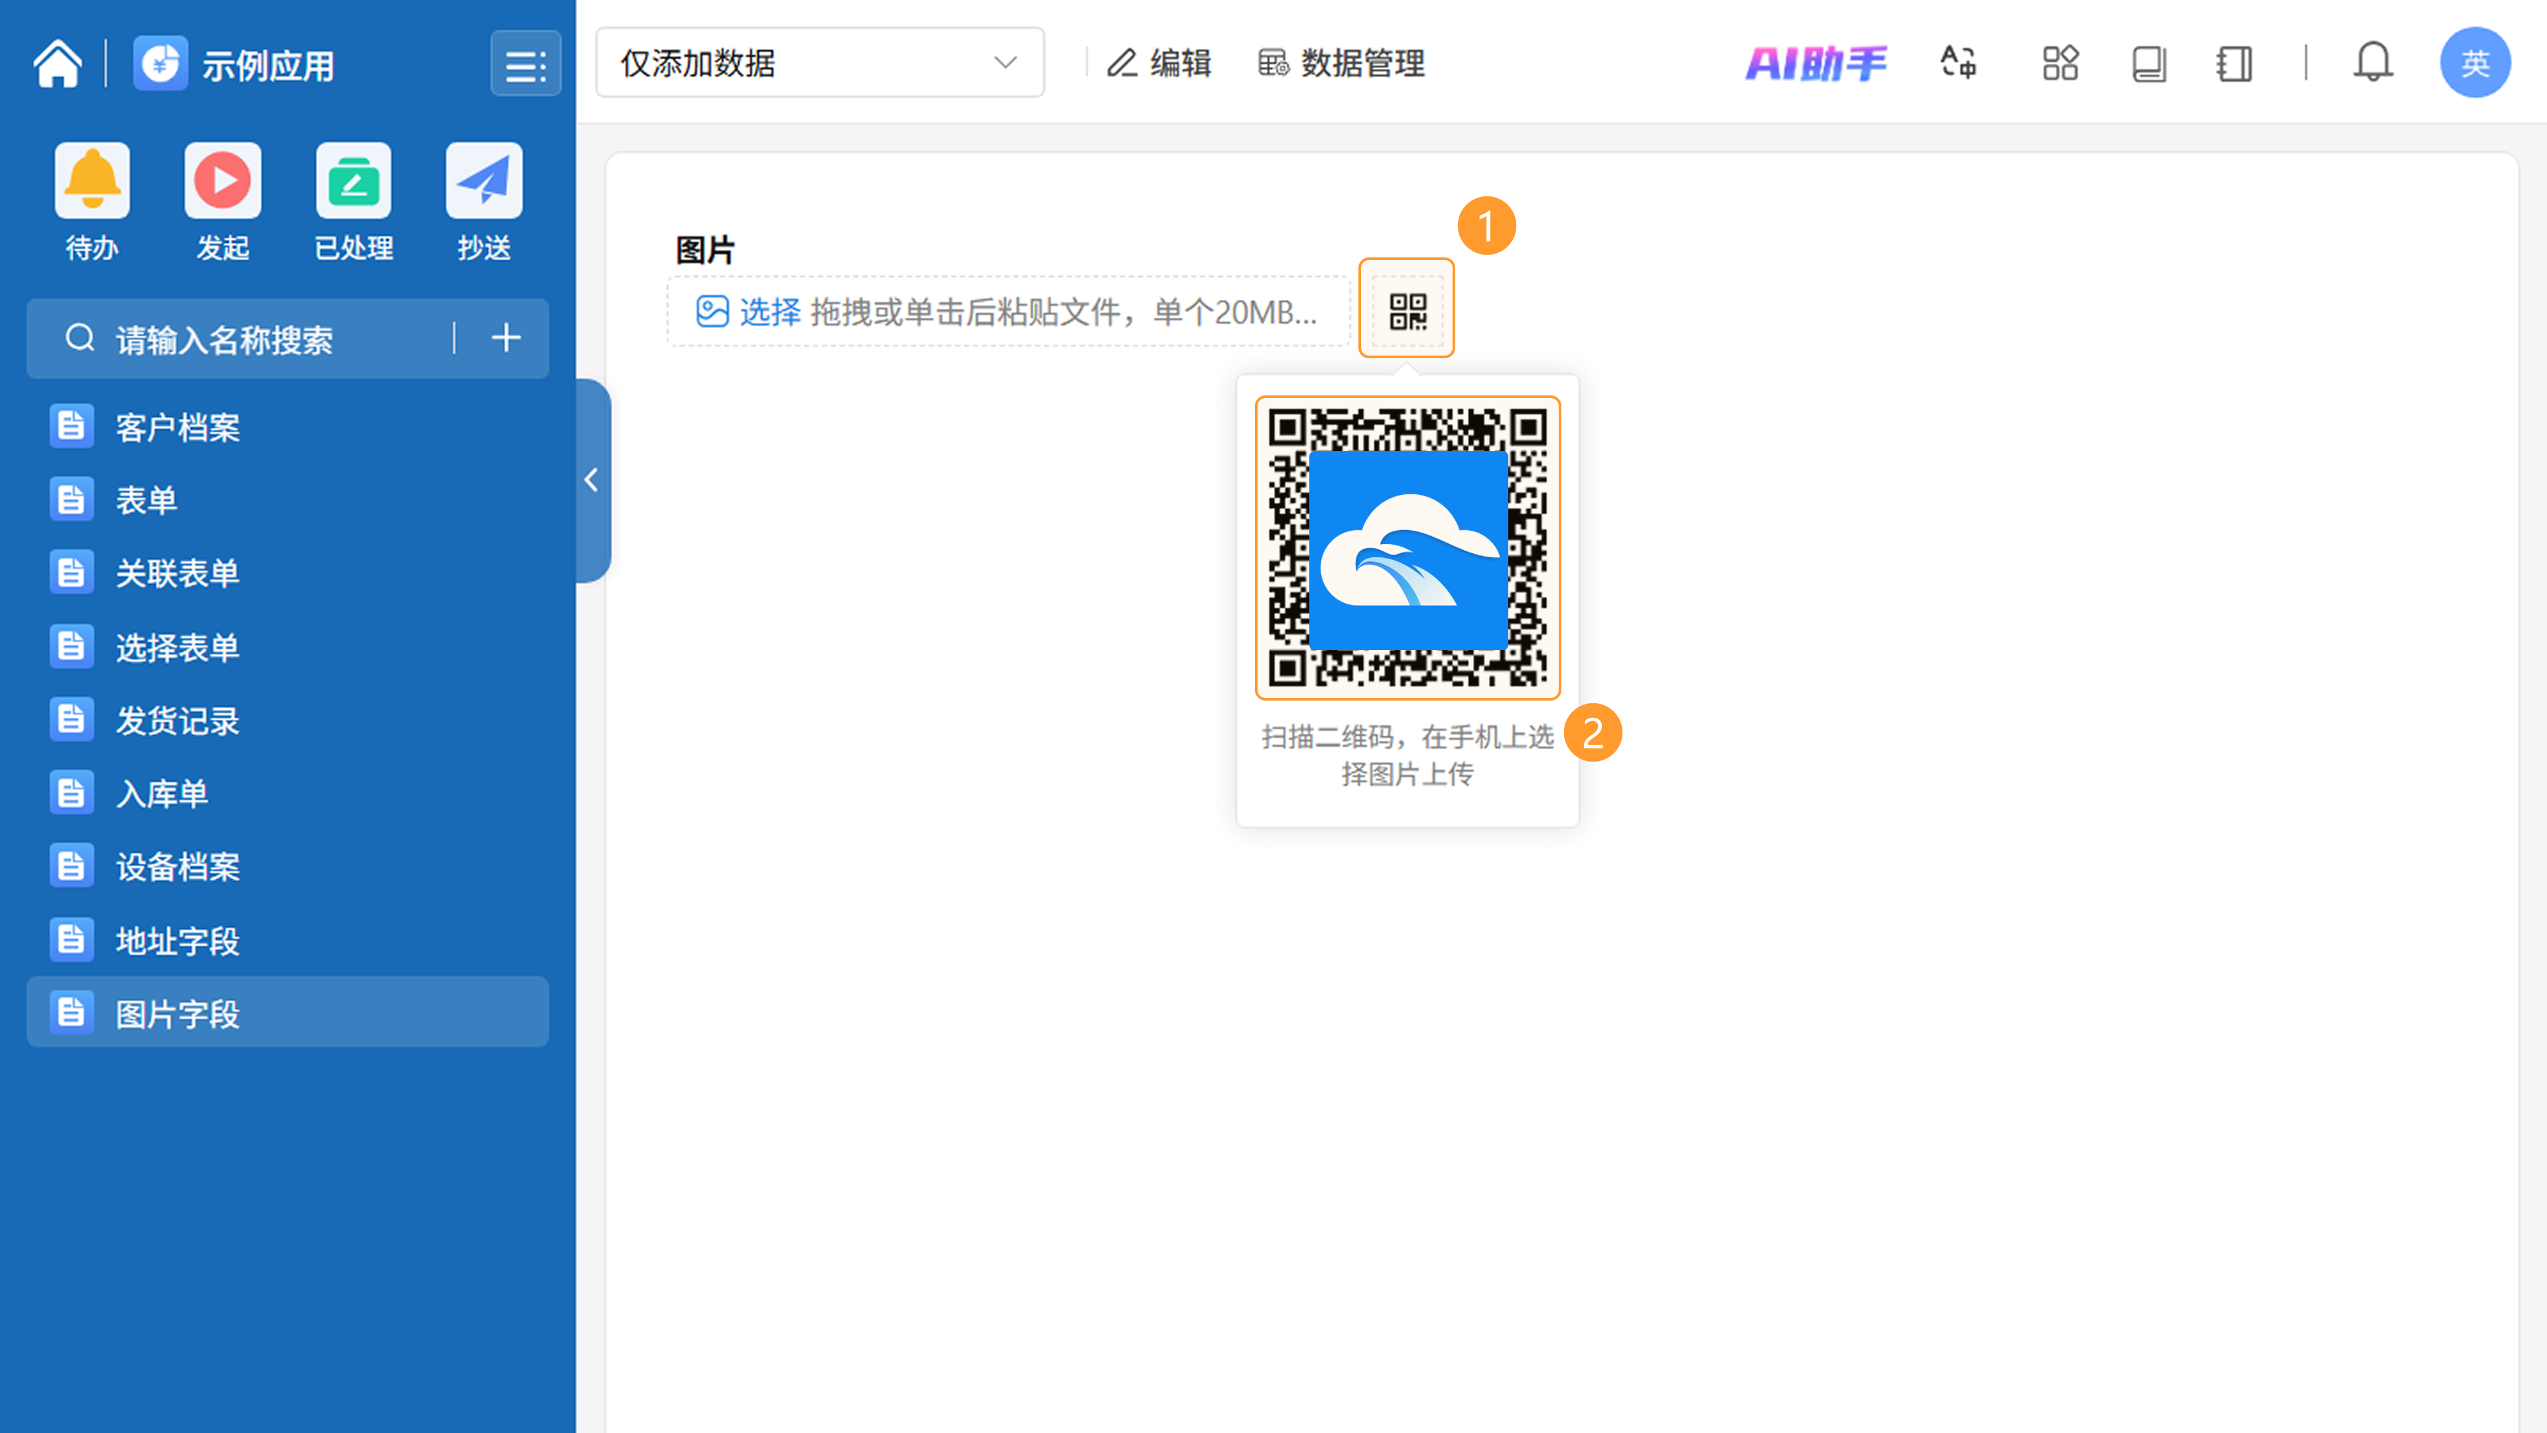Open 数据管理 data management
The image size is (2547, 1433).
click(x=1340, y=63)
